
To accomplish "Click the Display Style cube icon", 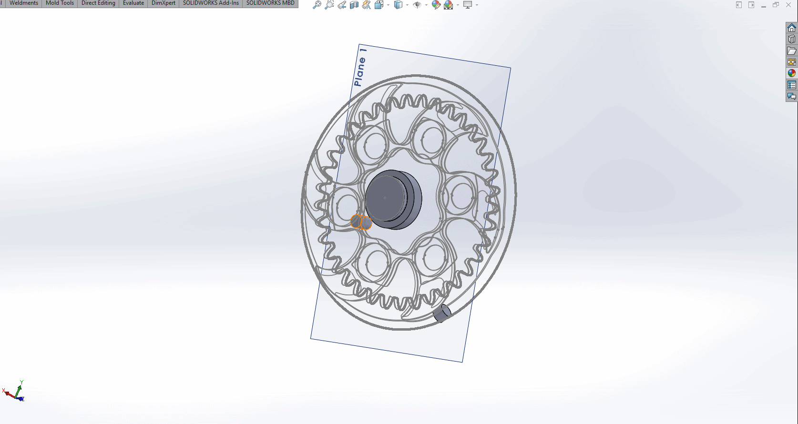I will point(398,5).
